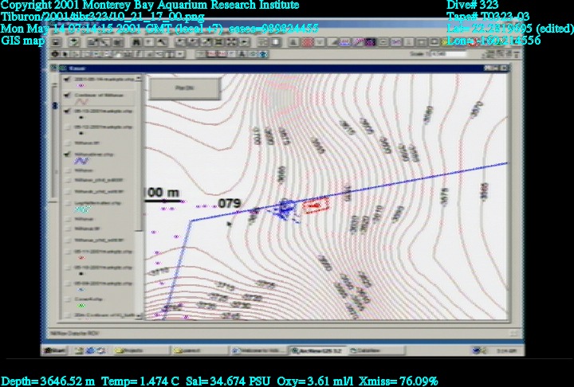Click the red rectangle marker on map
This screenshot has height=387, width=574.
[x=316, y=206]
